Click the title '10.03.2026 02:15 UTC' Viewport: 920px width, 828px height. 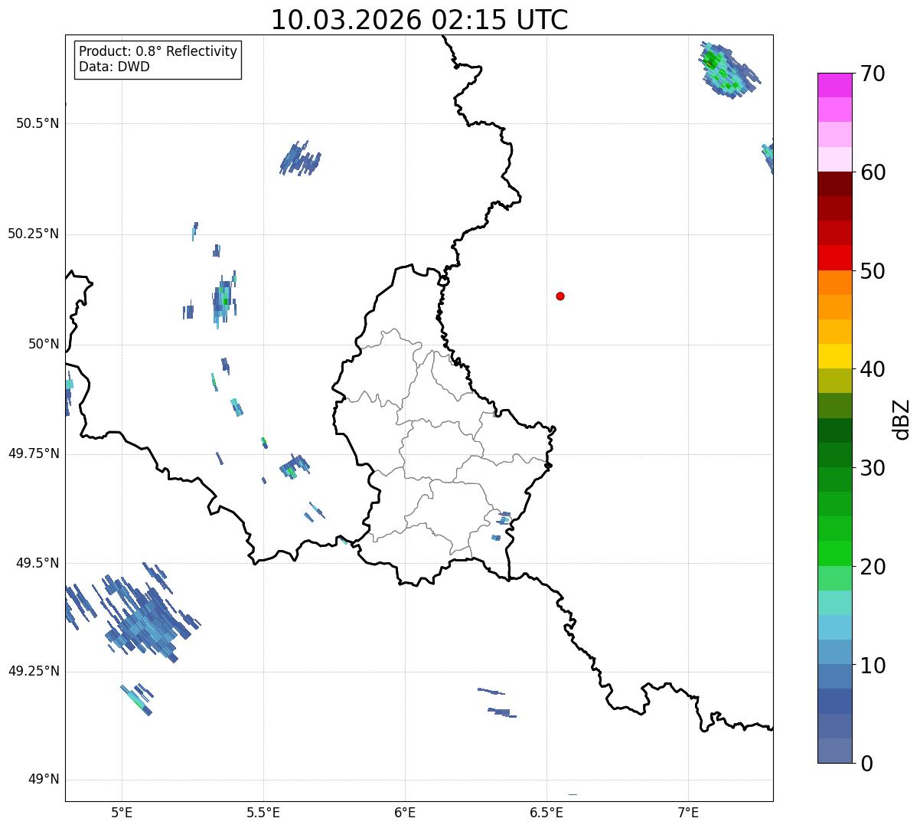click(x=419, y=20)
